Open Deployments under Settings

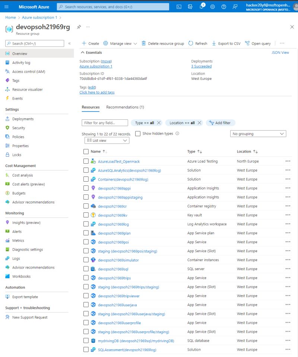click(23, 119)
